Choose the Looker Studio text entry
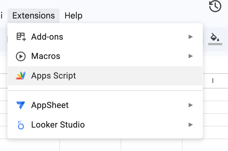This screenshot has width=228, height=151. point(58,125)
